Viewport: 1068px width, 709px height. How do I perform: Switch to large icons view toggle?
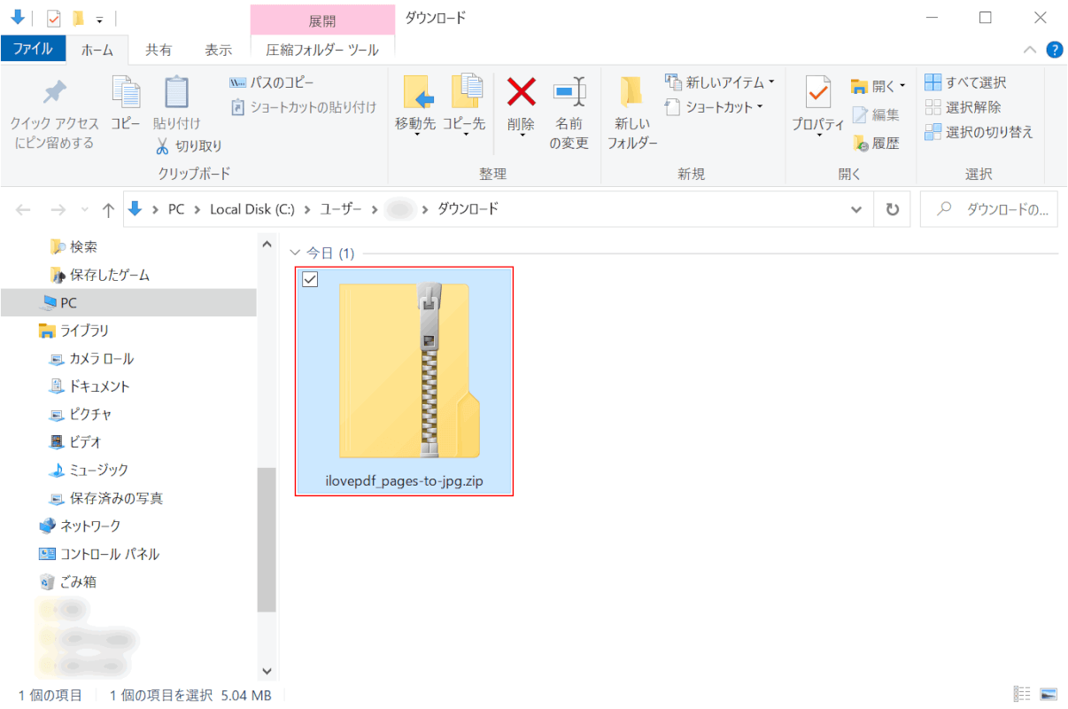click(1049, 694)
